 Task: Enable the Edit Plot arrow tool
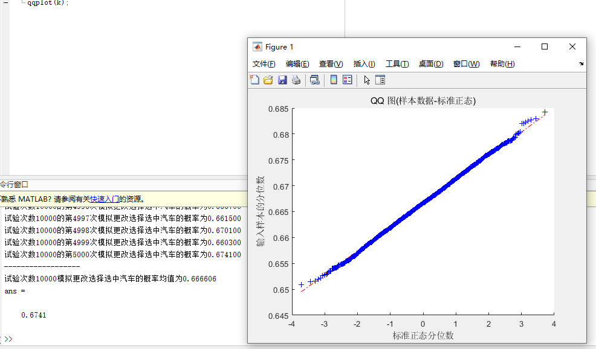click(x=366, y=80)
